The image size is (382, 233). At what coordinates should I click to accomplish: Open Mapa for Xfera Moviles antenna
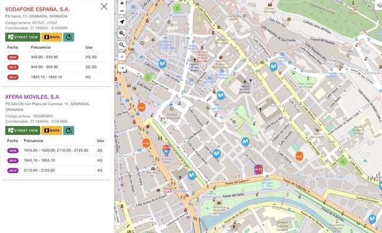tap(52, 131)
